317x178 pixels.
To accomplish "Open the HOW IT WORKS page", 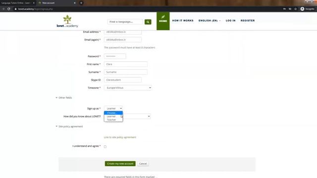I will (183, 21).
